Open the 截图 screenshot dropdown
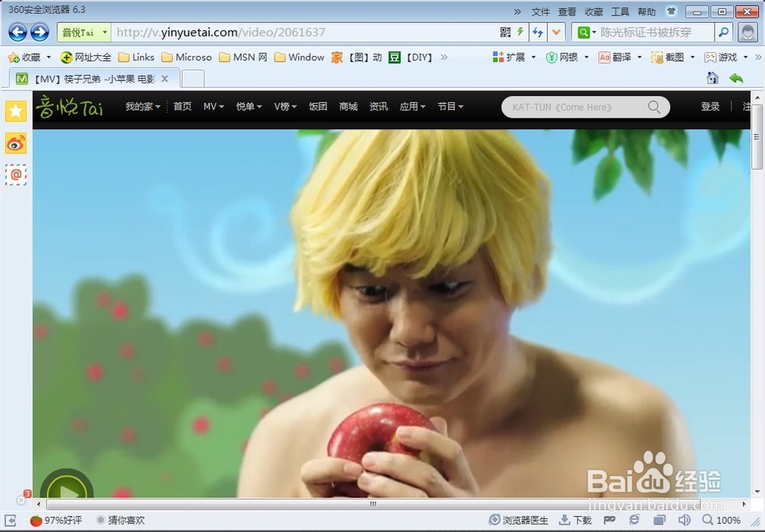Image resolution: width=765 pixels, height=532 pixels. (x=673, y=57)
